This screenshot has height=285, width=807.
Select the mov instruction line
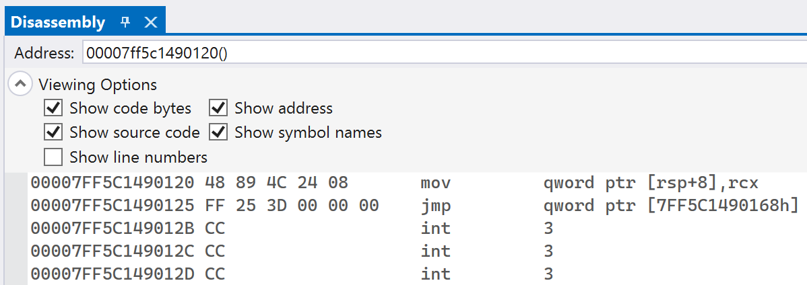pyautogui.click(x=417, y=183)
